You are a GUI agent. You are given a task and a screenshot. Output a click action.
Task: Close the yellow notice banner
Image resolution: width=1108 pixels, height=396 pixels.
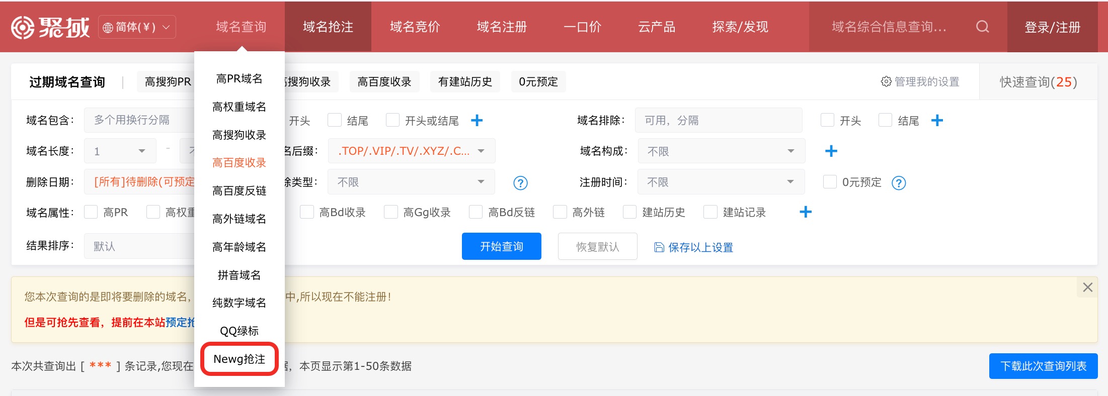1087,287
